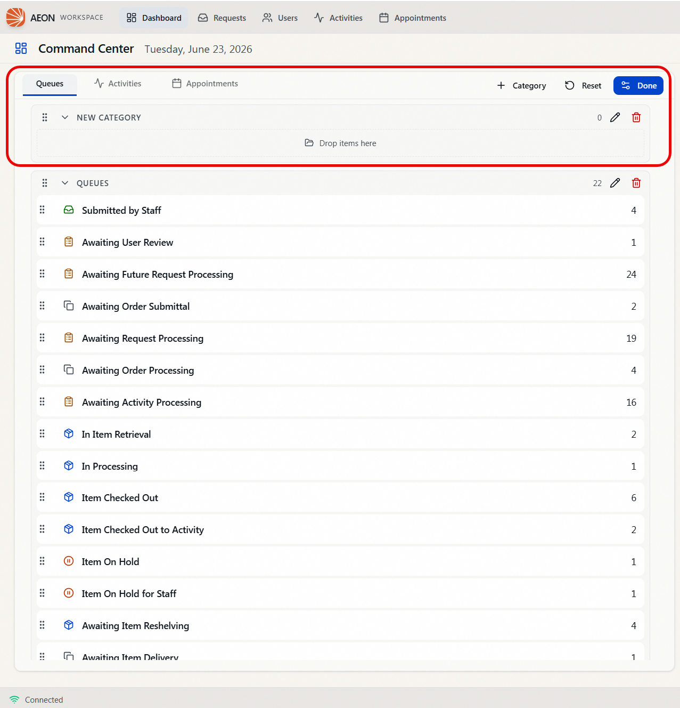The image size is (680, 708).
Task: Select the In Item Retrieval queue
Action: 340,434
